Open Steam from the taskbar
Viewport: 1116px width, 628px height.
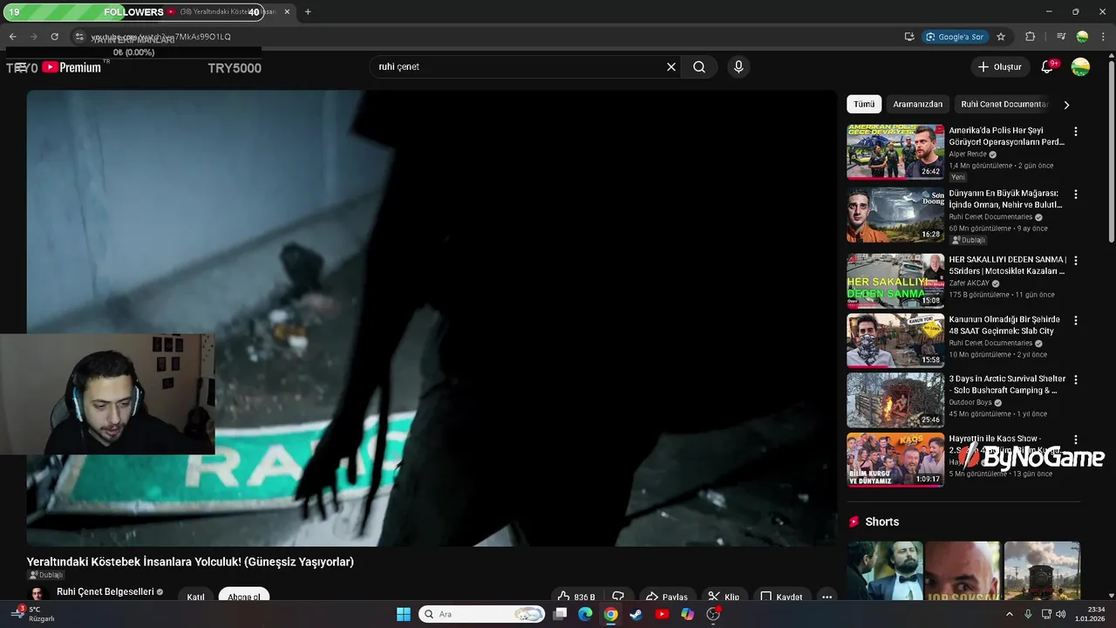pyautogui.click(x=636, y=614)
